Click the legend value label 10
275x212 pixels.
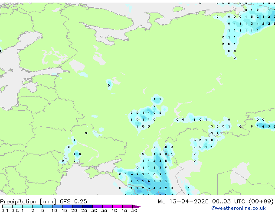click(54, 211)
